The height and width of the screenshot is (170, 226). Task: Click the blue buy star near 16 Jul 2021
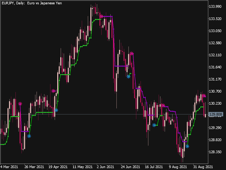(154, 125)
